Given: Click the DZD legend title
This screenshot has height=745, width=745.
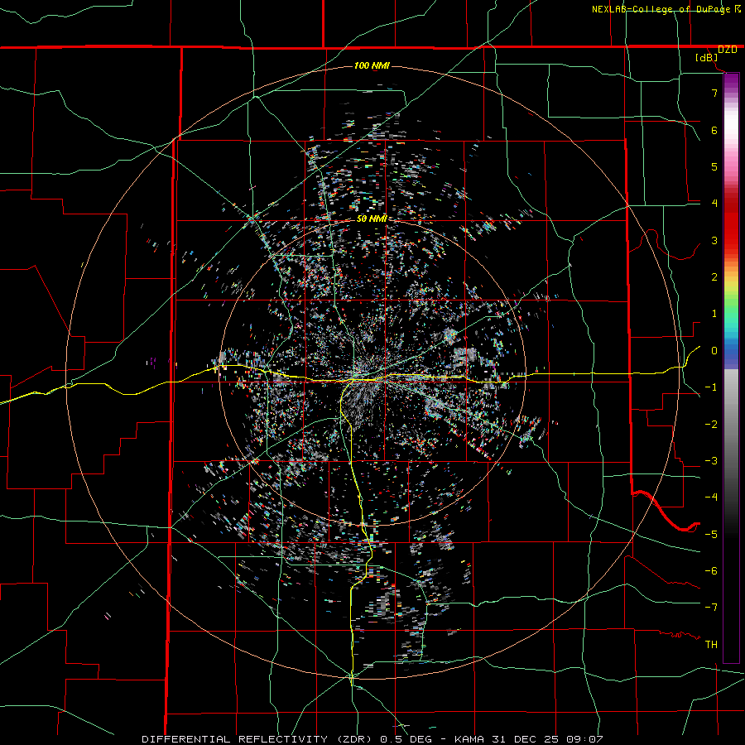Looking at the screenshot, I should click(x=727, y=50).
